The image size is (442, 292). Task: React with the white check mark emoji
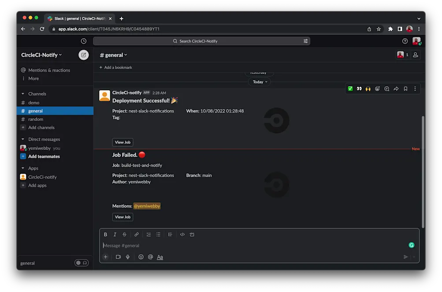point(349,88)
